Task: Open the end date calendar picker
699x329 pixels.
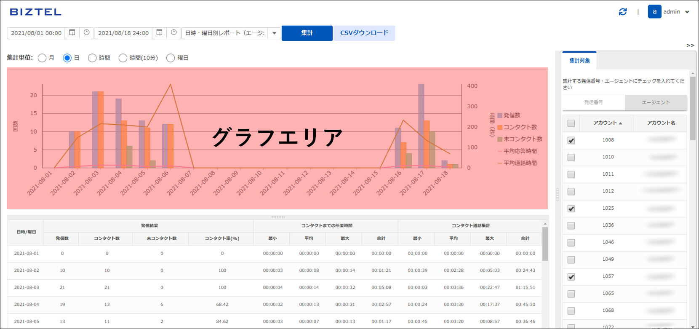Action: click(159, 32)
